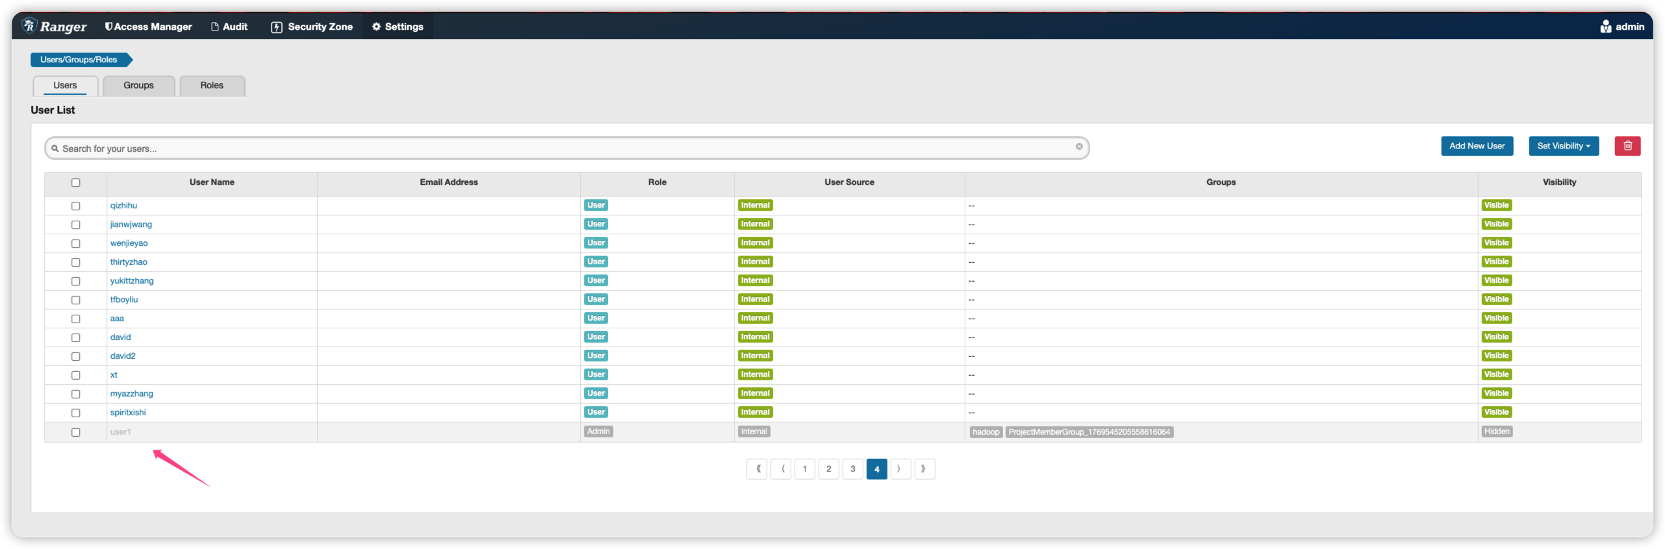Clear the search with the x icon

(x=1079, y=147)
